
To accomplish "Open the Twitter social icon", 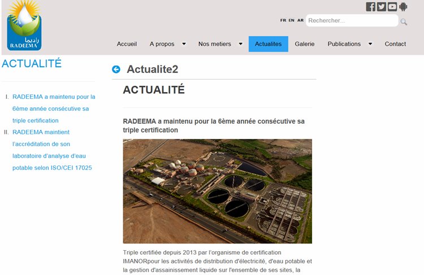I will [382, 7].
